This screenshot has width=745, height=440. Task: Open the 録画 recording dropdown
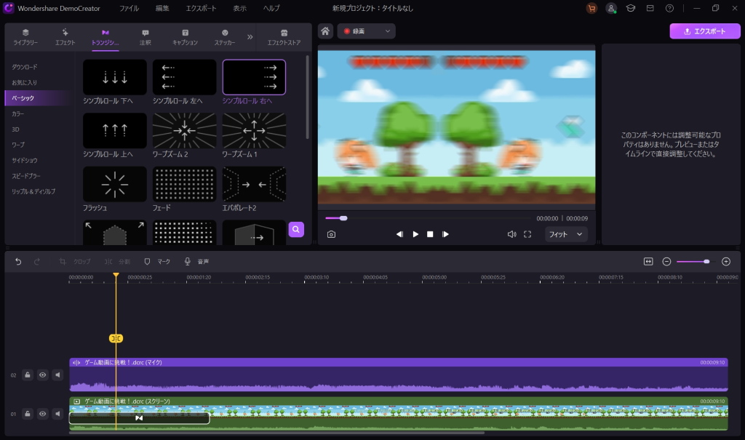point(367,31)
